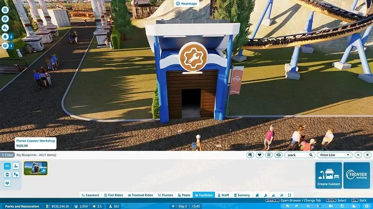This screenshot has height=209, width=373.
Task: Open research points flask 362
Action: coord(114,206)
